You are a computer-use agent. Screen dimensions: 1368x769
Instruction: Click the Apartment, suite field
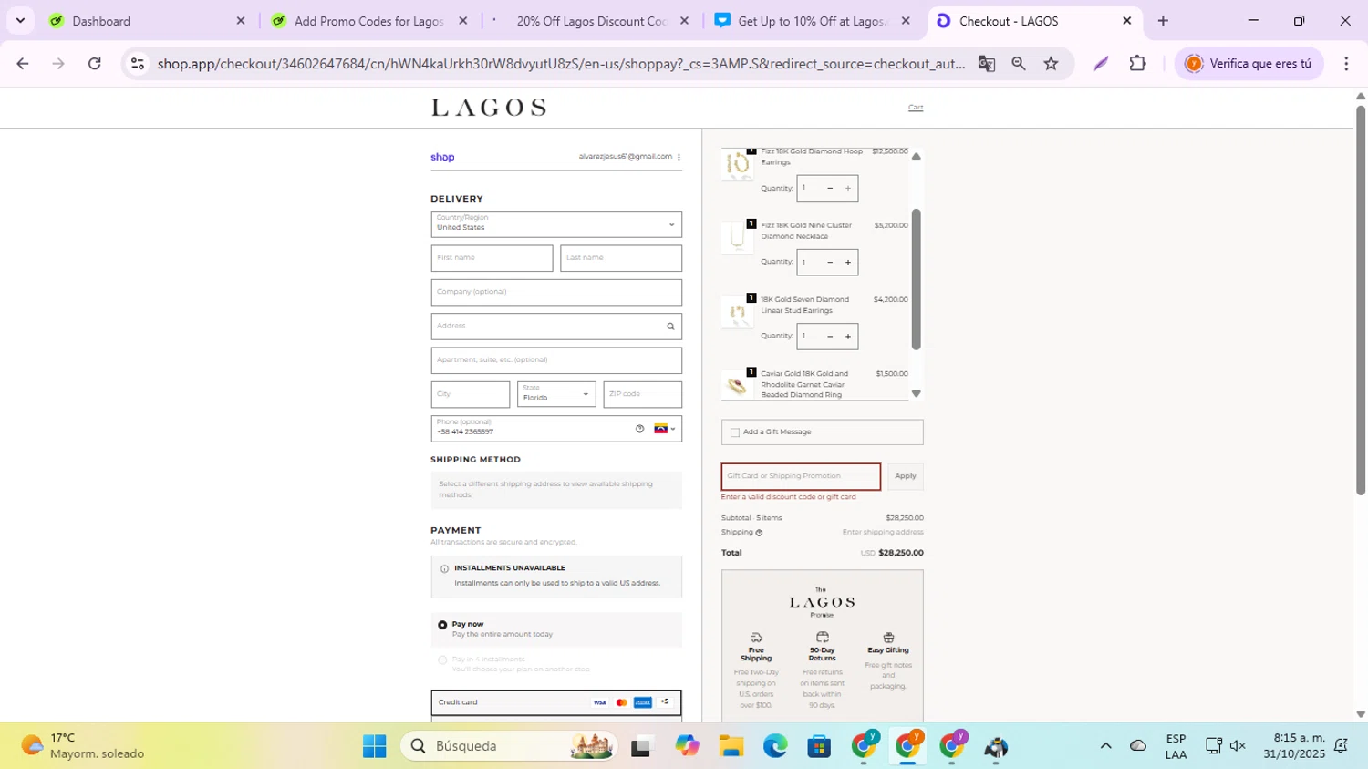[x=556, y=360]
